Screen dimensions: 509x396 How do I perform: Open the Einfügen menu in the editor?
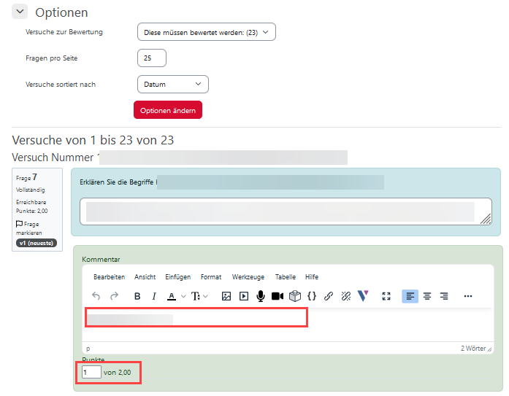[x=177, y=277]
